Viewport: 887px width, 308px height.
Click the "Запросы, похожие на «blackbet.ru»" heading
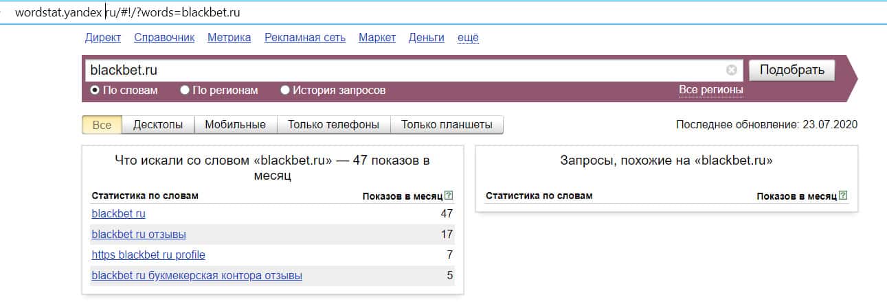coord(666,161)
